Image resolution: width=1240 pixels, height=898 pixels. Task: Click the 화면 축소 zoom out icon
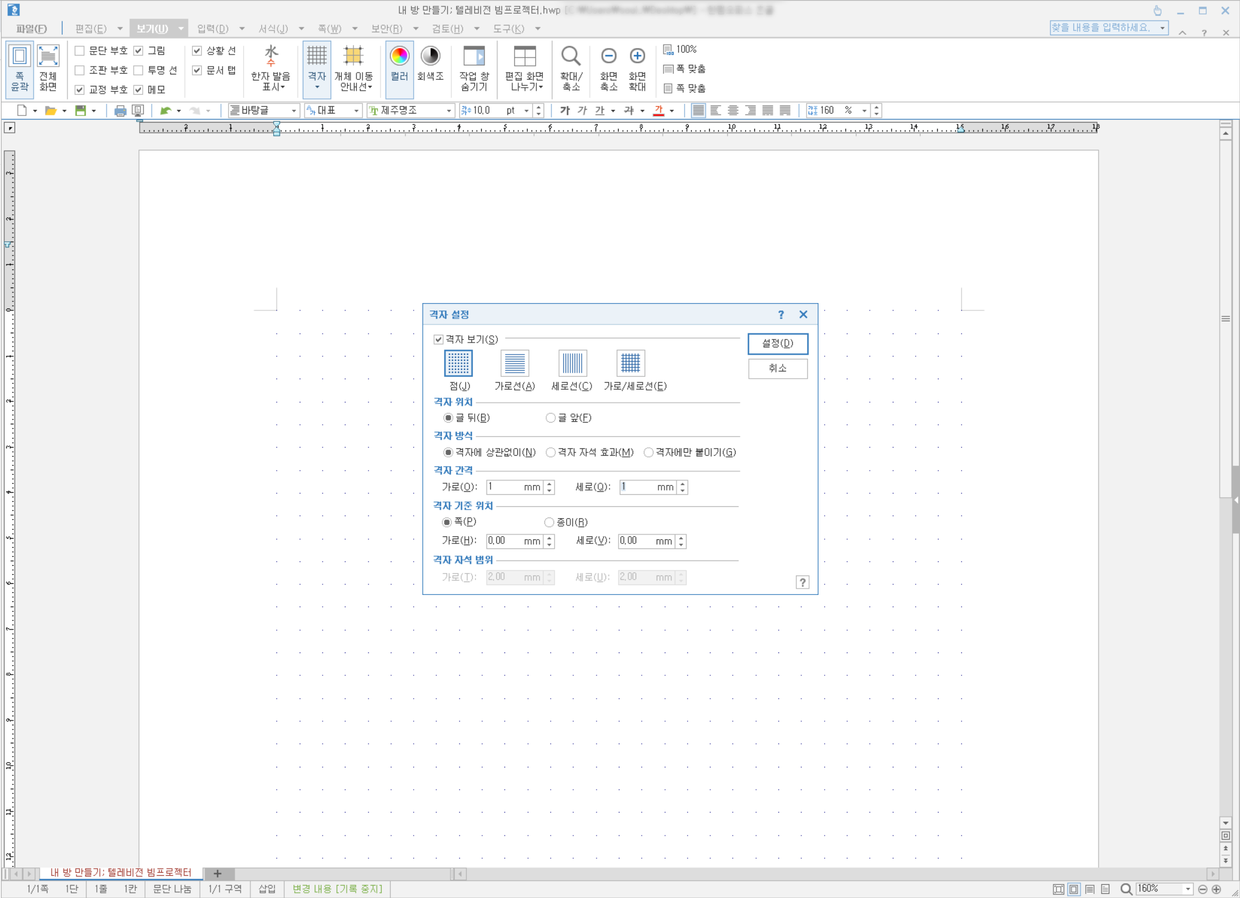click(x=608, y=56)
